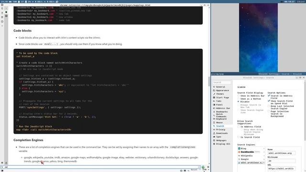The width and height of the screenshot is (306, 172).
Task: Click the settings search field
Action: (x=222, y=83)
